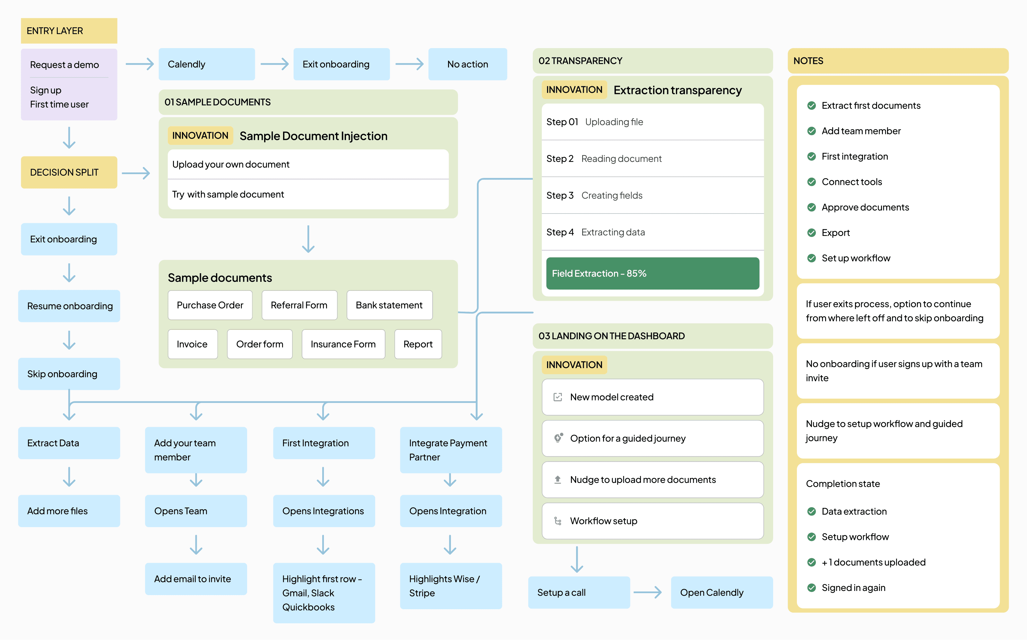Viewport: 1027px width, 640px height.
Task: Click the upload icon beside Nudge to upload
Action: click(557, 480)
